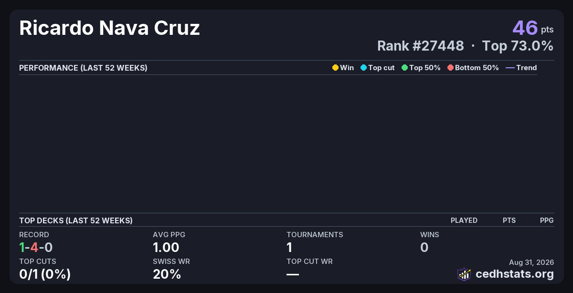Click the Rank #27448 text

pyautogui.click(x=421, y=46)
